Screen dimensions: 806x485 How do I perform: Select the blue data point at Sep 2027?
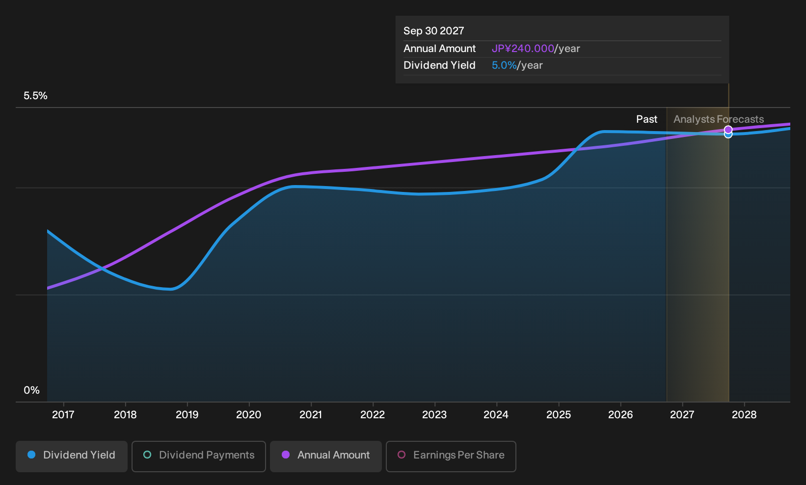point(728,135)
